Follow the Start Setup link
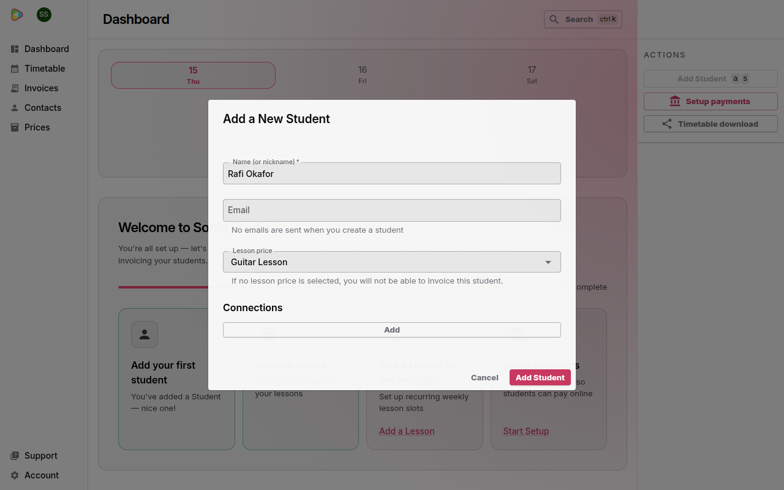 coord(526,431)
